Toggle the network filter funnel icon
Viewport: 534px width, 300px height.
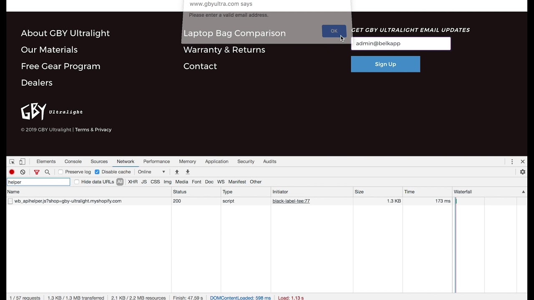(x=37, y=172)
